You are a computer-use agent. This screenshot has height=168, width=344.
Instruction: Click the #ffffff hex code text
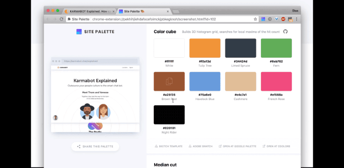click(x=169, y=62)
